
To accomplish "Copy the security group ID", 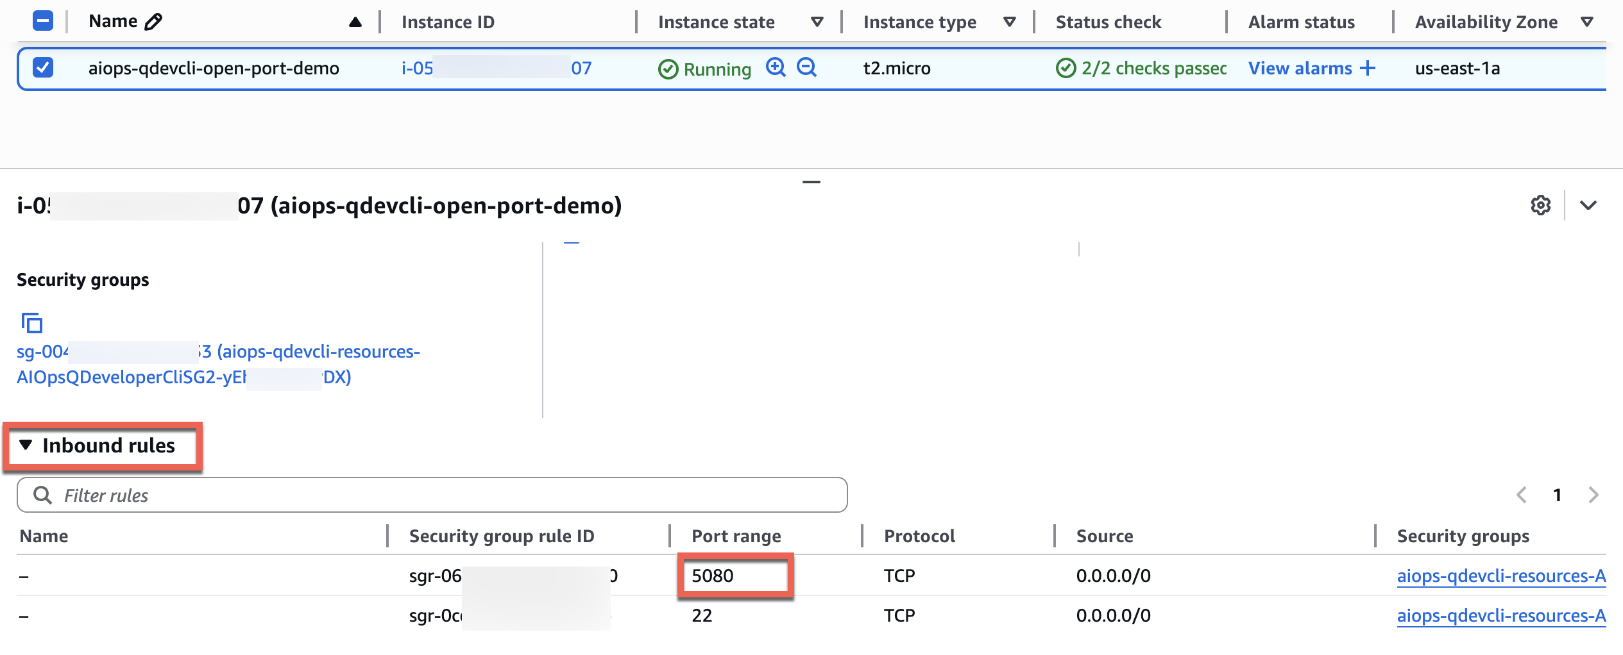I will coord(31,323).
